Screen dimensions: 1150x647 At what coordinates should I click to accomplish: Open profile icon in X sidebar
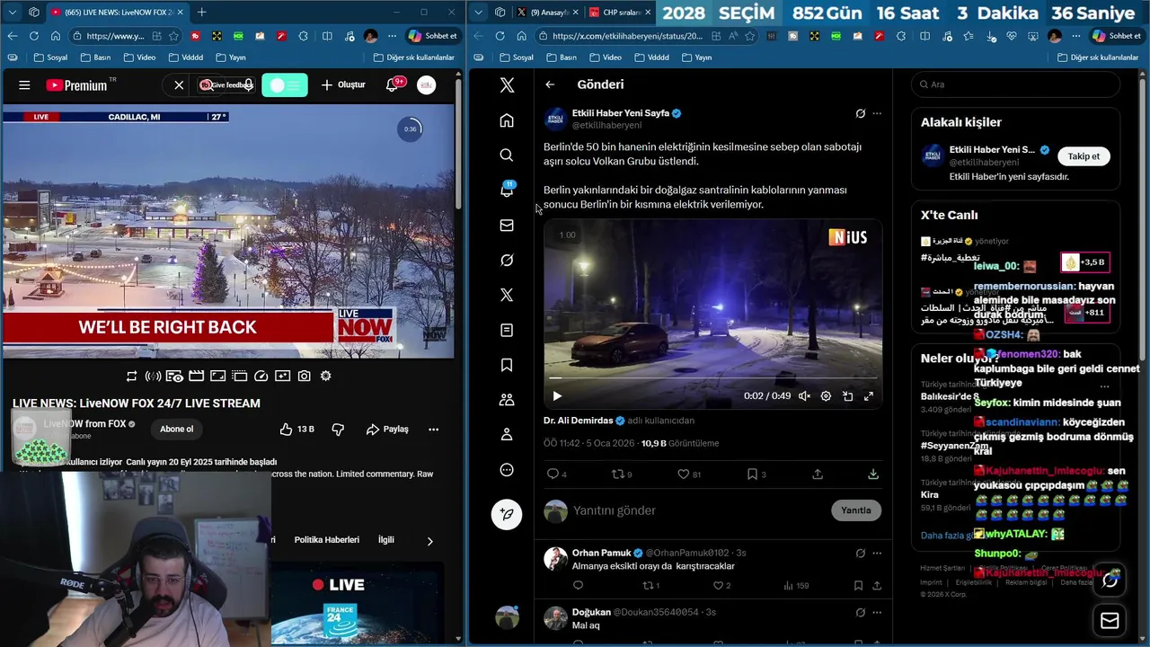coord(507,435)
